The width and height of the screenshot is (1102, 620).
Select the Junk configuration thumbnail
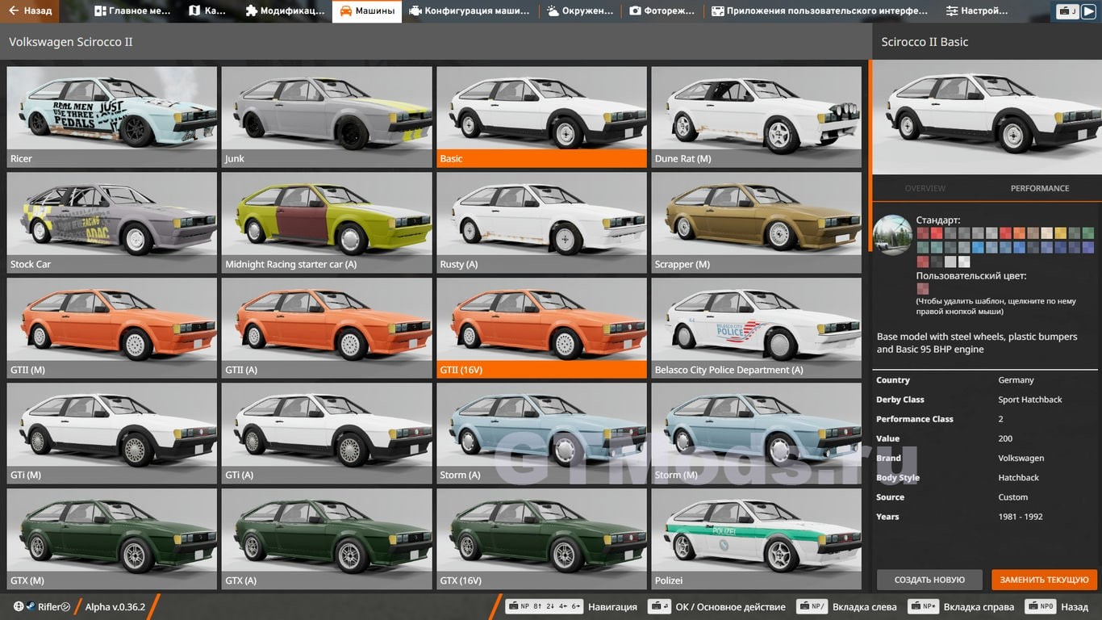tap(327, 116)
